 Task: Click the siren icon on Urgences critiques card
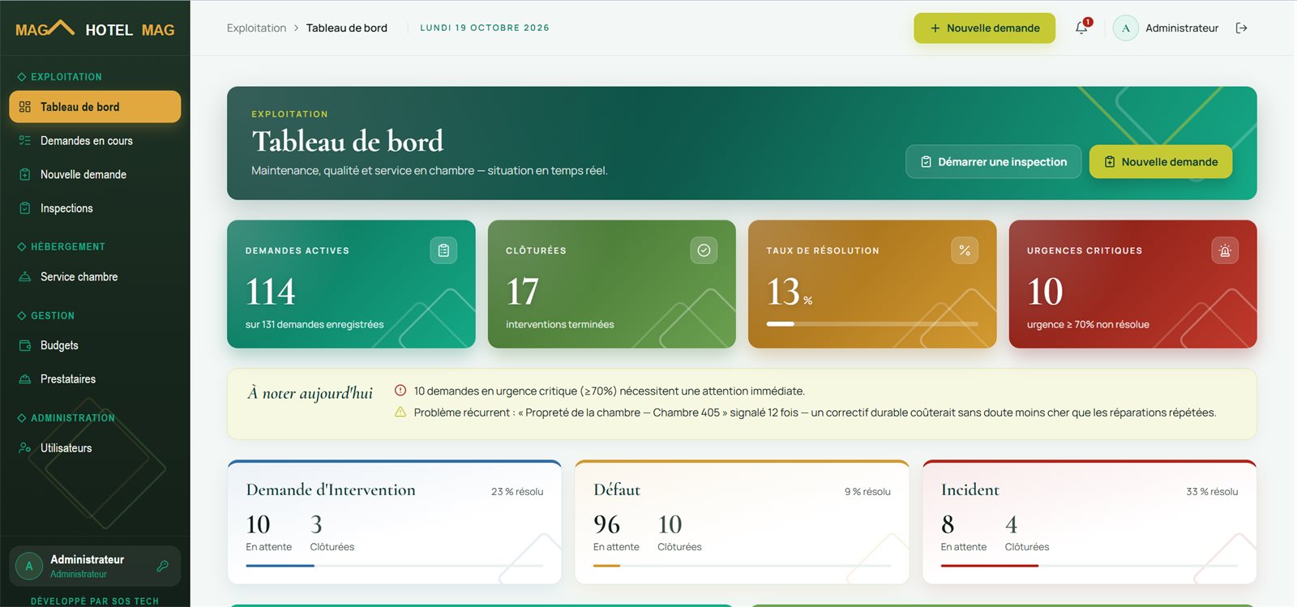click(1225, 250)
